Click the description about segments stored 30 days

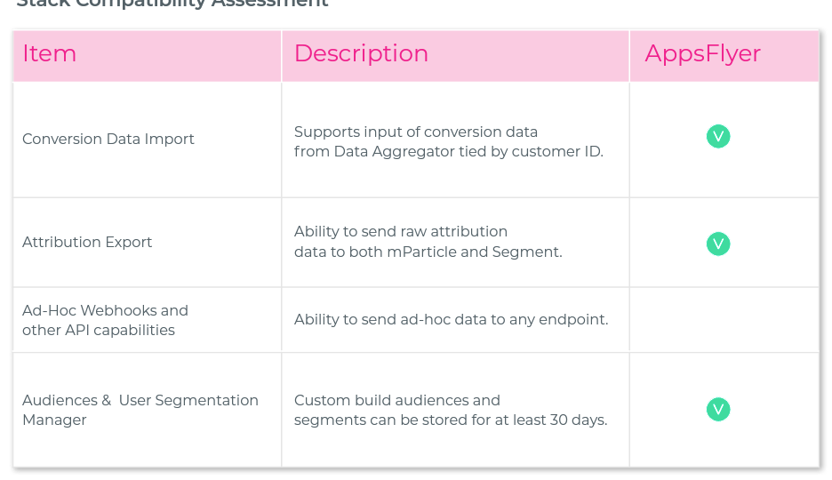click(x=451, y=410)
